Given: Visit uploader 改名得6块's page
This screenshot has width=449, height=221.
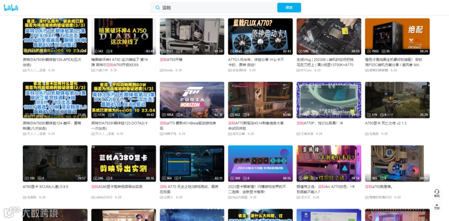Looking at the screenshot, I should click(240, 70).
